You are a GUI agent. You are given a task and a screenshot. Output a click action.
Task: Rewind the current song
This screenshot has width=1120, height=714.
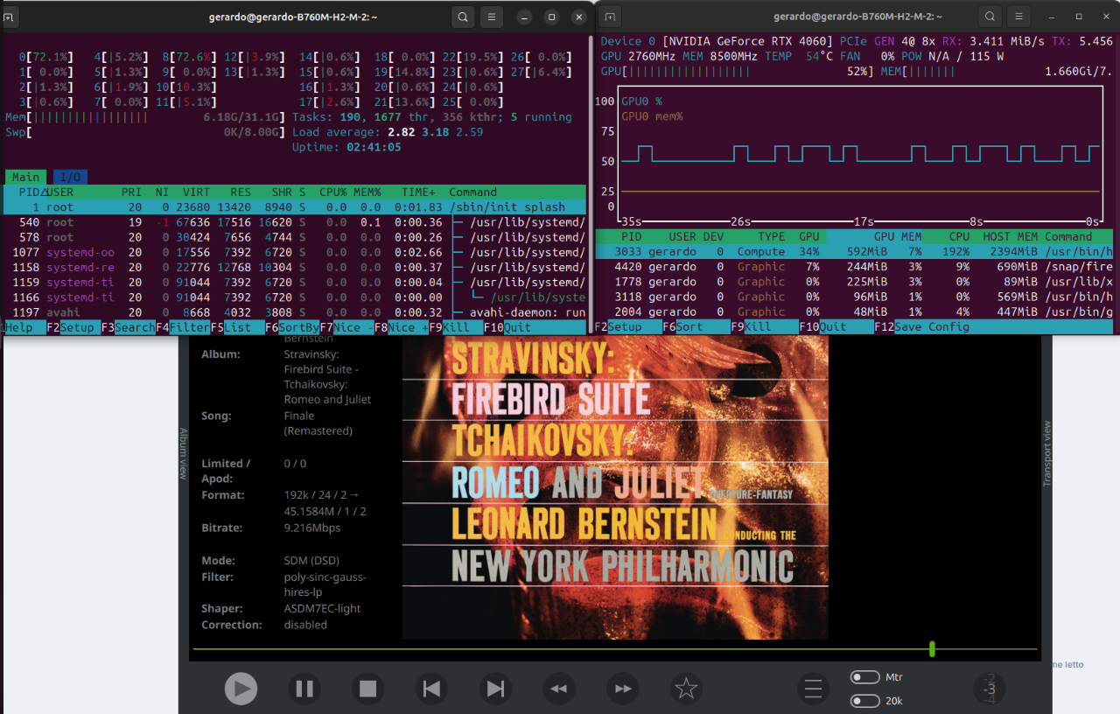pos(559,689)
